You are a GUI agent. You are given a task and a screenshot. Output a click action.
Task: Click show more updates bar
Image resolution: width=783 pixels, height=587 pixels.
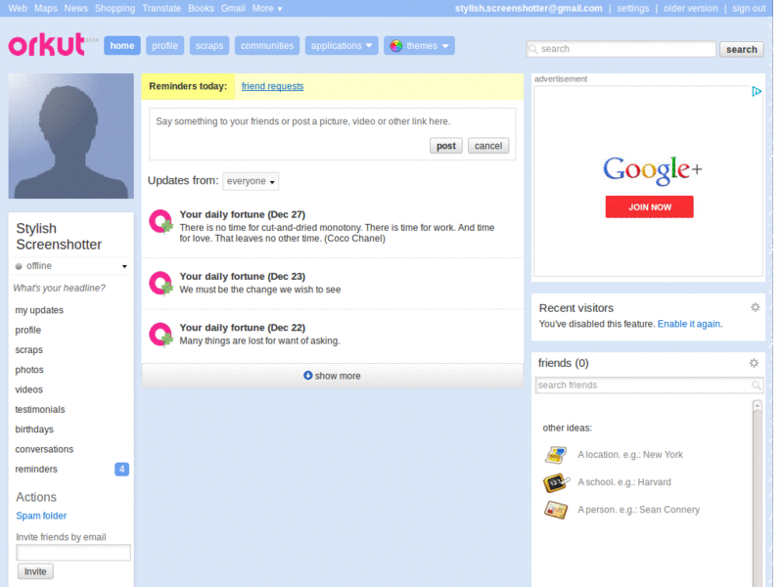(x=332, y=376)
